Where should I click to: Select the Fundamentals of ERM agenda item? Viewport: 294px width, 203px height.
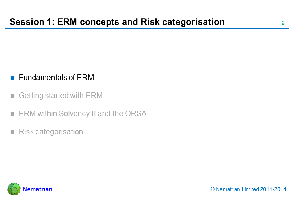pos(56,78)
